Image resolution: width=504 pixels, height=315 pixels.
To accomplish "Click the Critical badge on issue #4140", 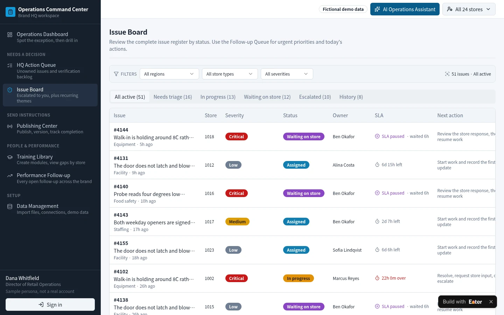I will pyautogui.click(x=237, y=193).
